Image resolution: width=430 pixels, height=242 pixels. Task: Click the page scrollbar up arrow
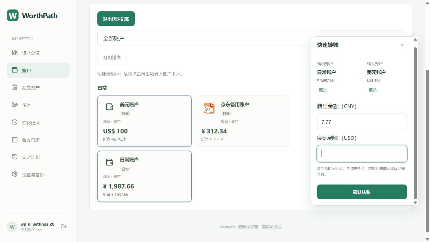(x=428, y=2)
